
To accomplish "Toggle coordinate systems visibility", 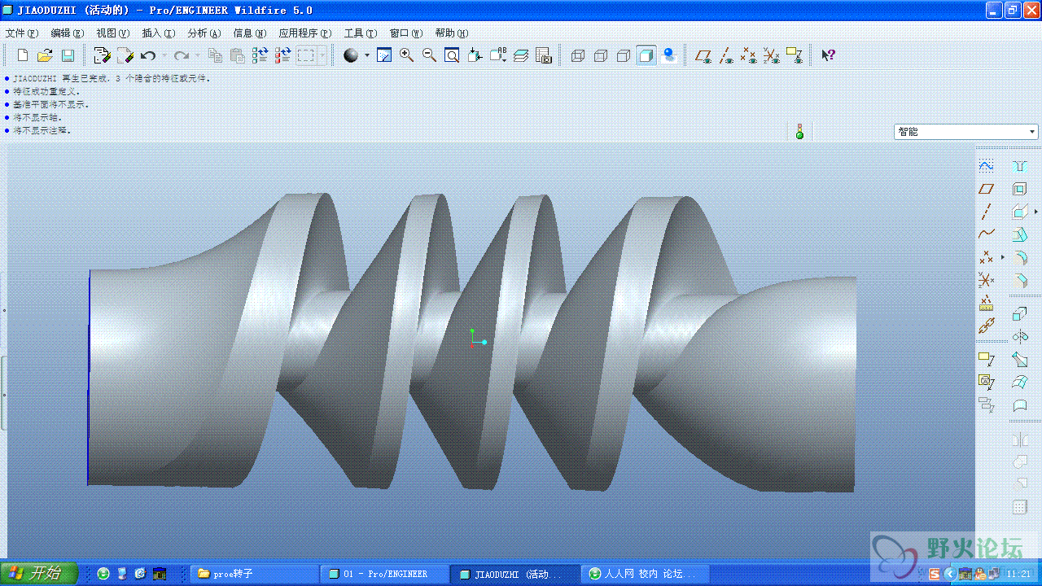I will point(772,55).
